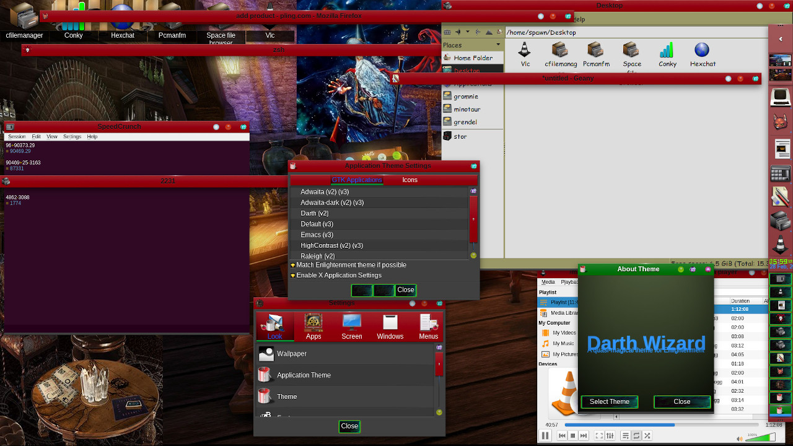Select Application Theme in Settings list
793x446 pixels.
(345, 375)
